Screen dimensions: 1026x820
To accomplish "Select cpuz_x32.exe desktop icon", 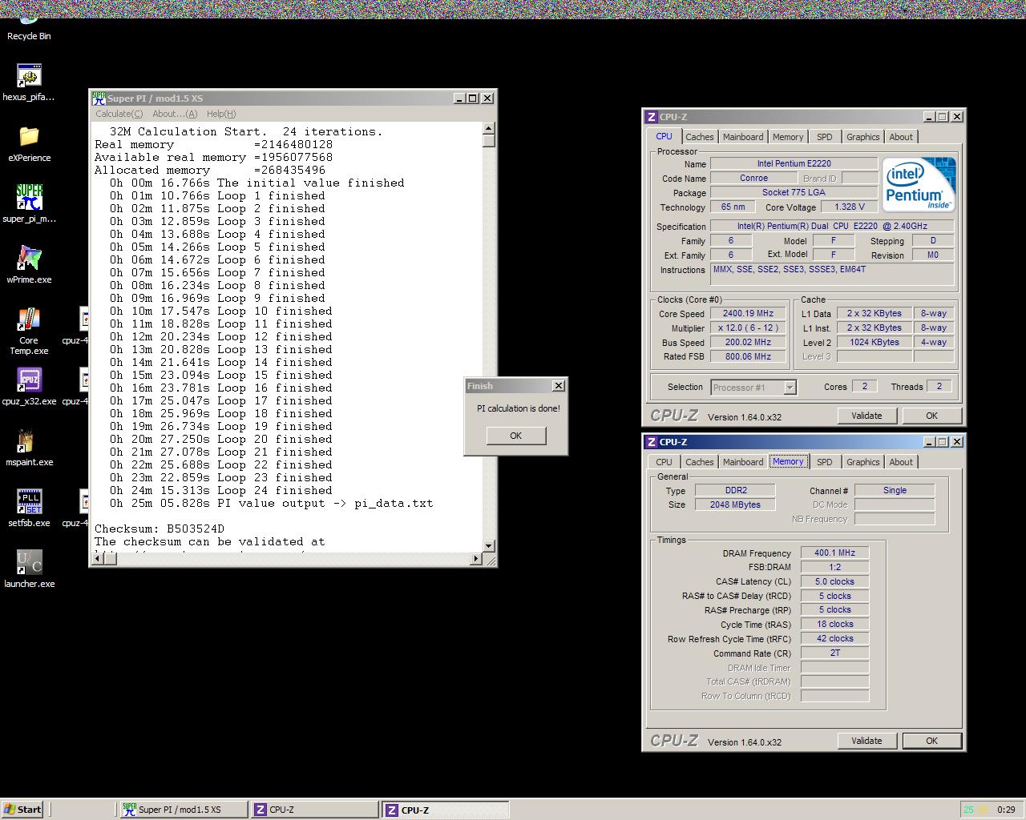I will click(x=29, y=387).
